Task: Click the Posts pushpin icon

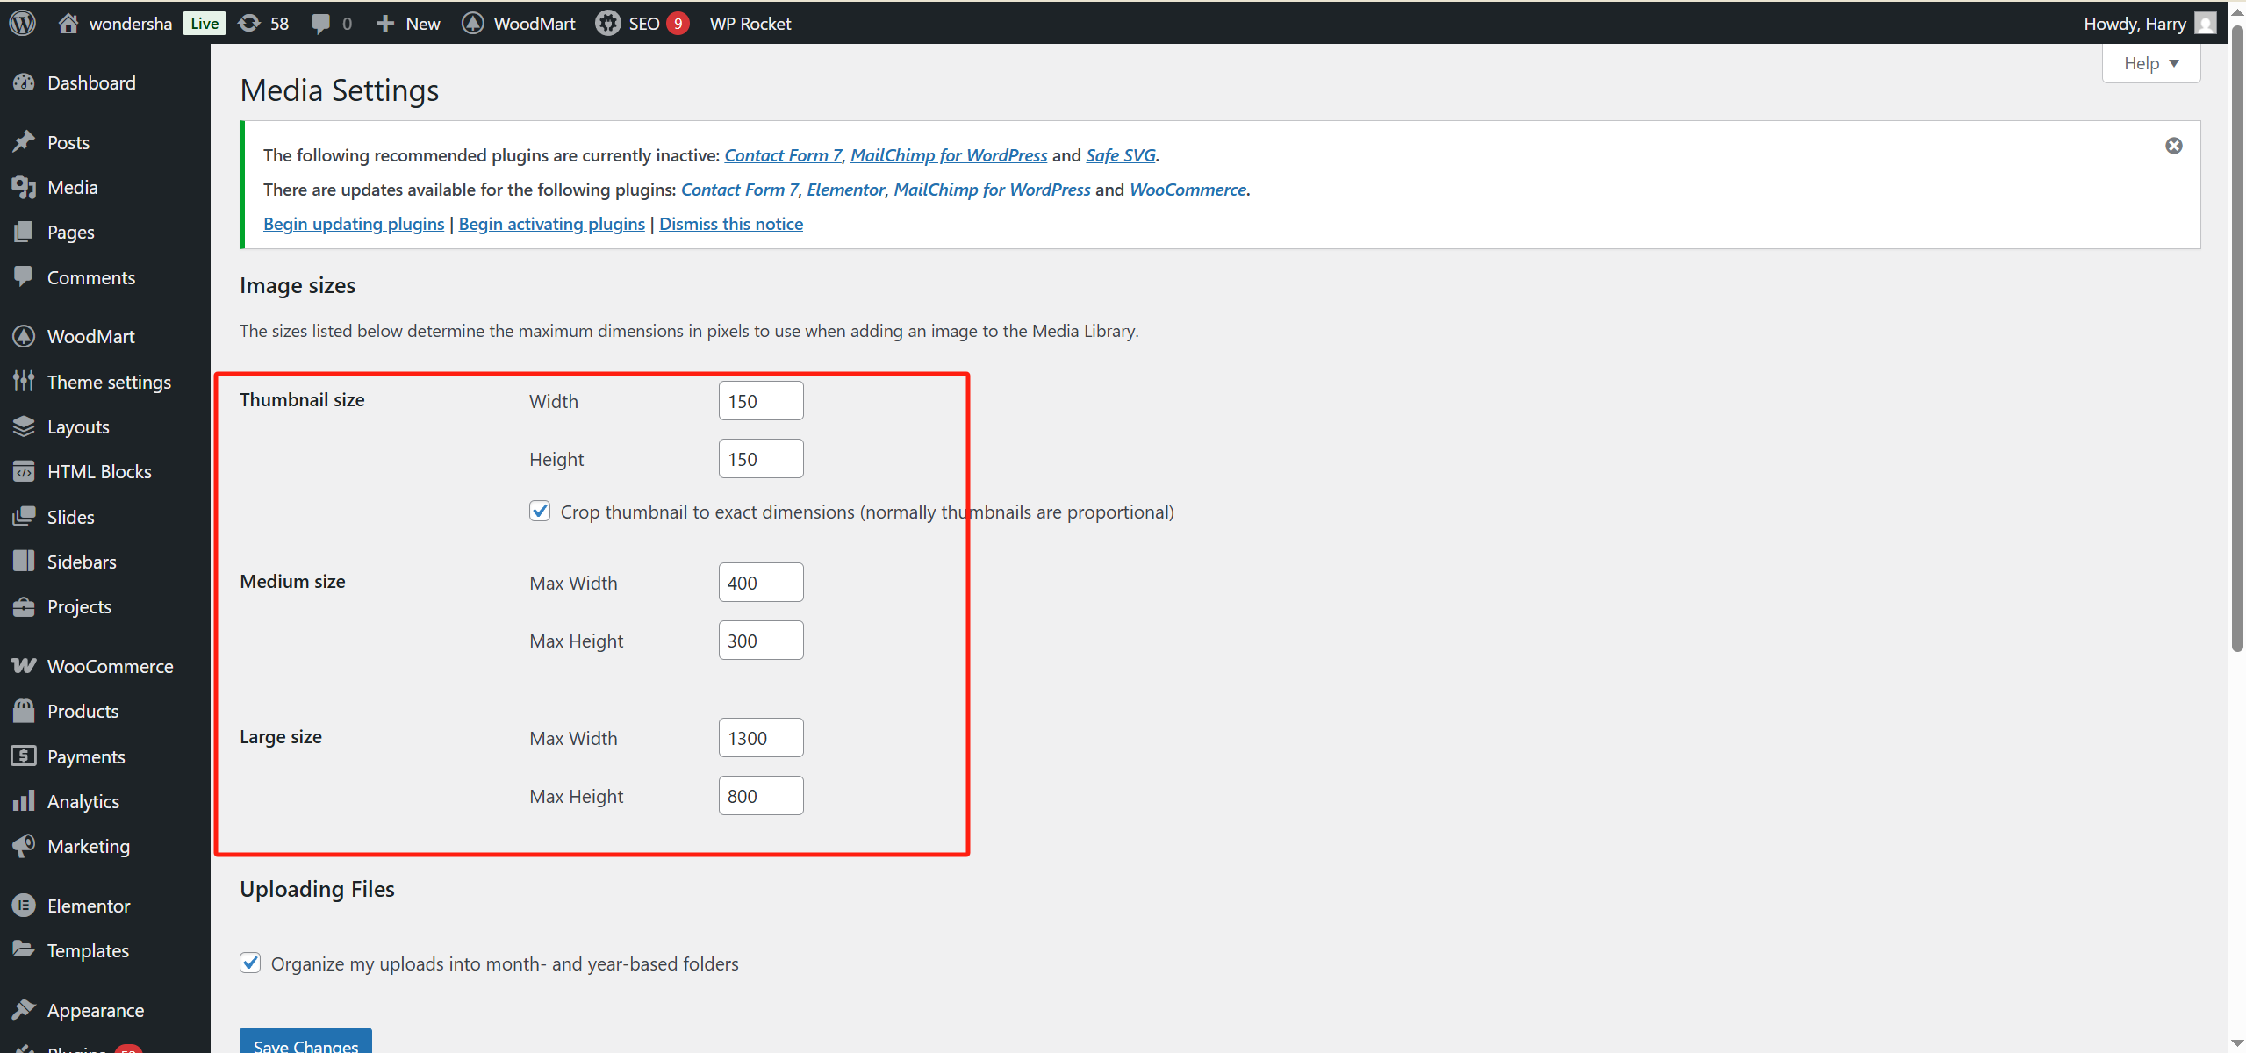Action: pyautogui.click(x=24, y=141)
